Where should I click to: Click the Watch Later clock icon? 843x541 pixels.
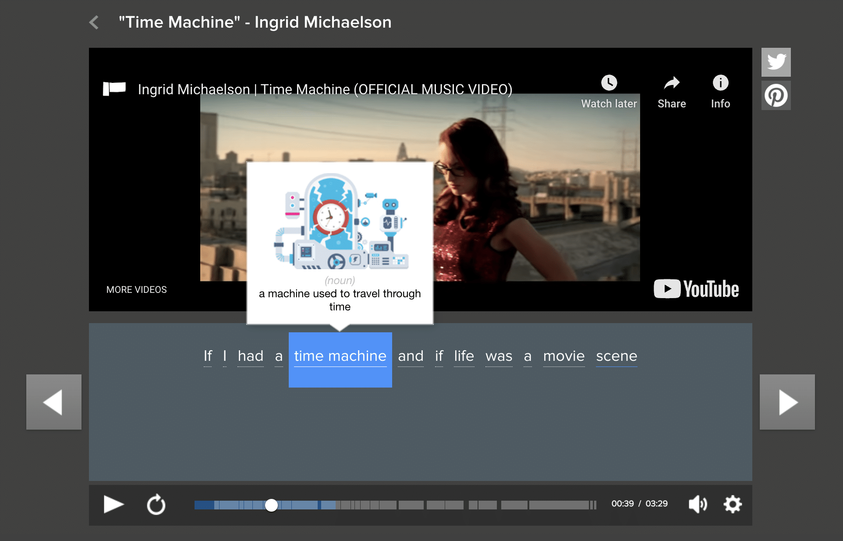[608, 83]
